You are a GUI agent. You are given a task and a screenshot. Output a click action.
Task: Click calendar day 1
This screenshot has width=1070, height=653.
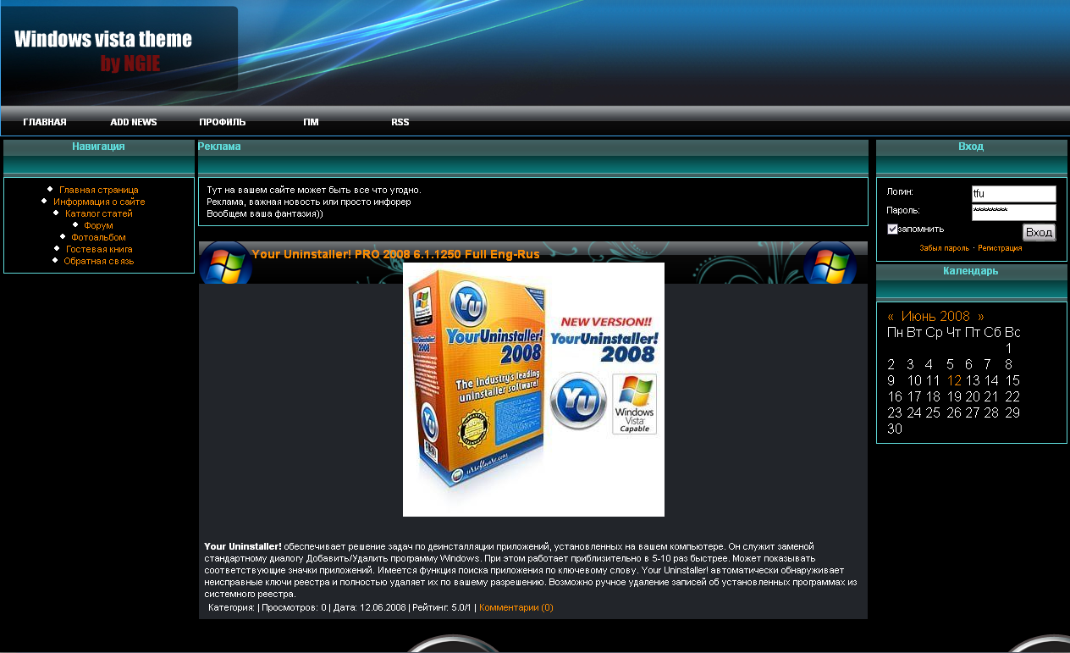click(1009, 349)
